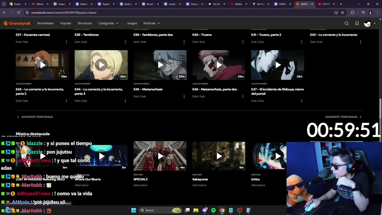The width and height of the screenshot is (382, 215).
Task: Open the E37 – Escamas carmesí title
Action: click(x=33, y=35)
